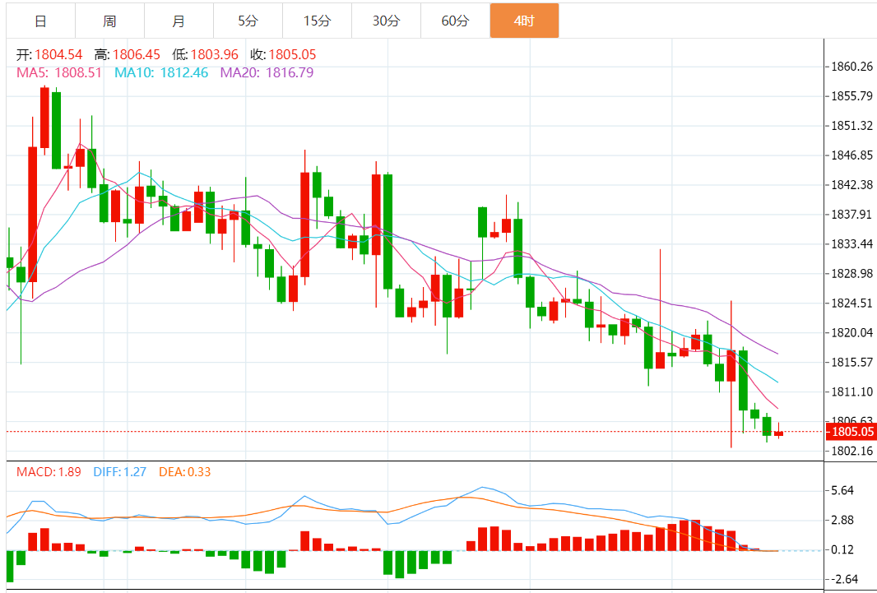Screen dimensions: 877x593
Task: Click the 1815.57 price axis label
Action: pos(851,363)
